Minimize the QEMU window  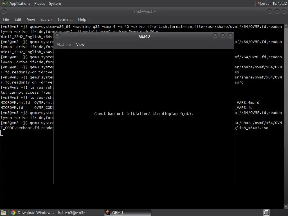(215, 36)
